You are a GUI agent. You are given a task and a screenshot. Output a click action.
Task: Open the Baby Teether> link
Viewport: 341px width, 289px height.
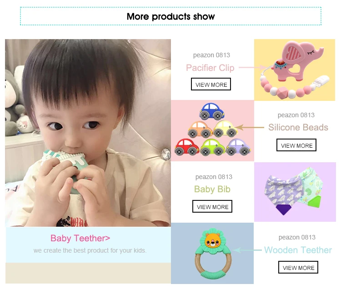coord(80,239)
